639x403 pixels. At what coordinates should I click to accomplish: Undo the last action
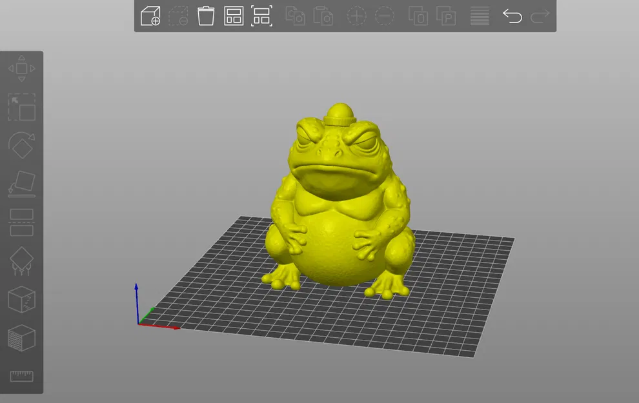coord(512,16)
